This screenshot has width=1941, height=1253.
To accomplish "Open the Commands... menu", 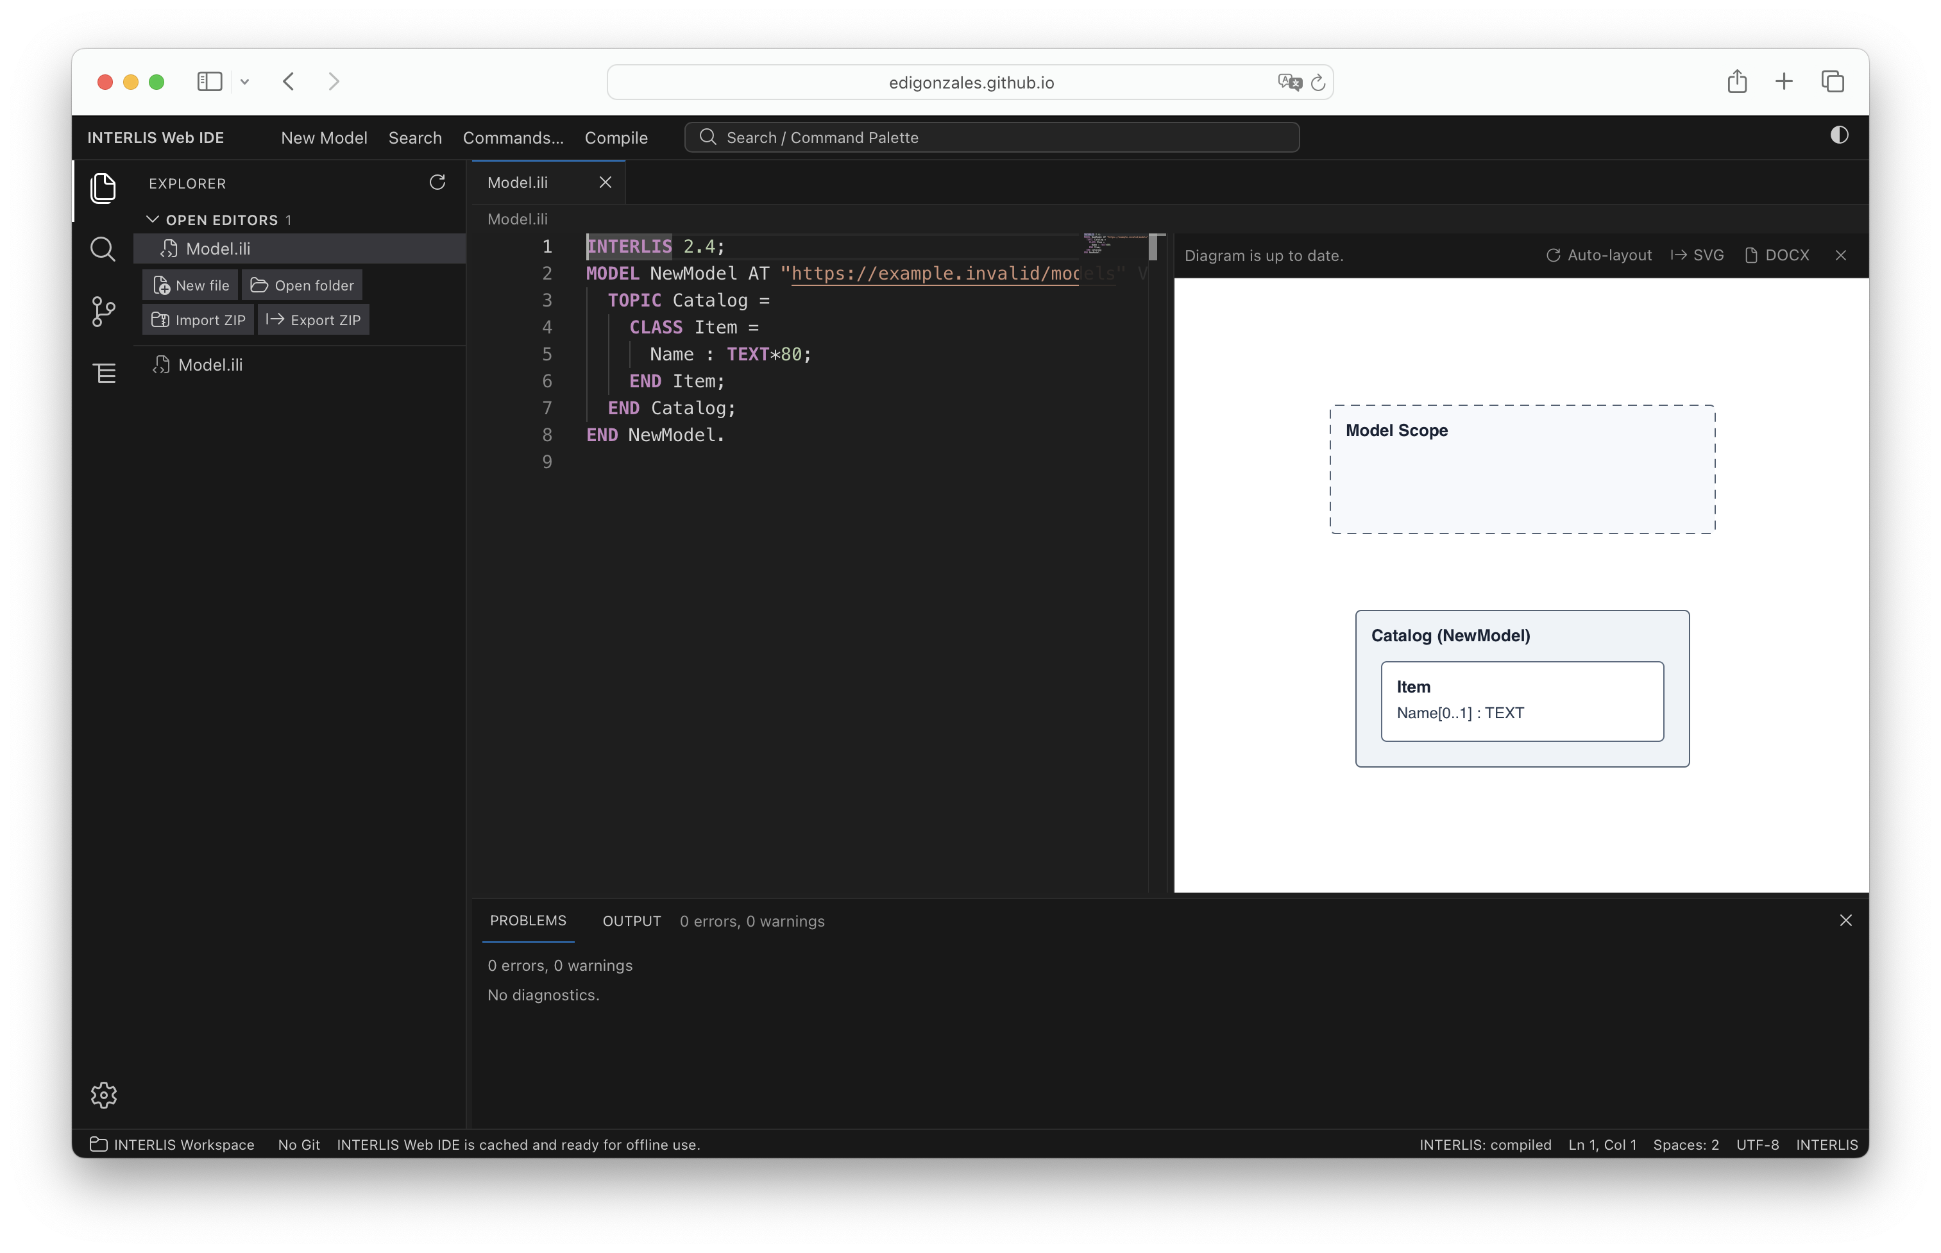I will 513,137.
